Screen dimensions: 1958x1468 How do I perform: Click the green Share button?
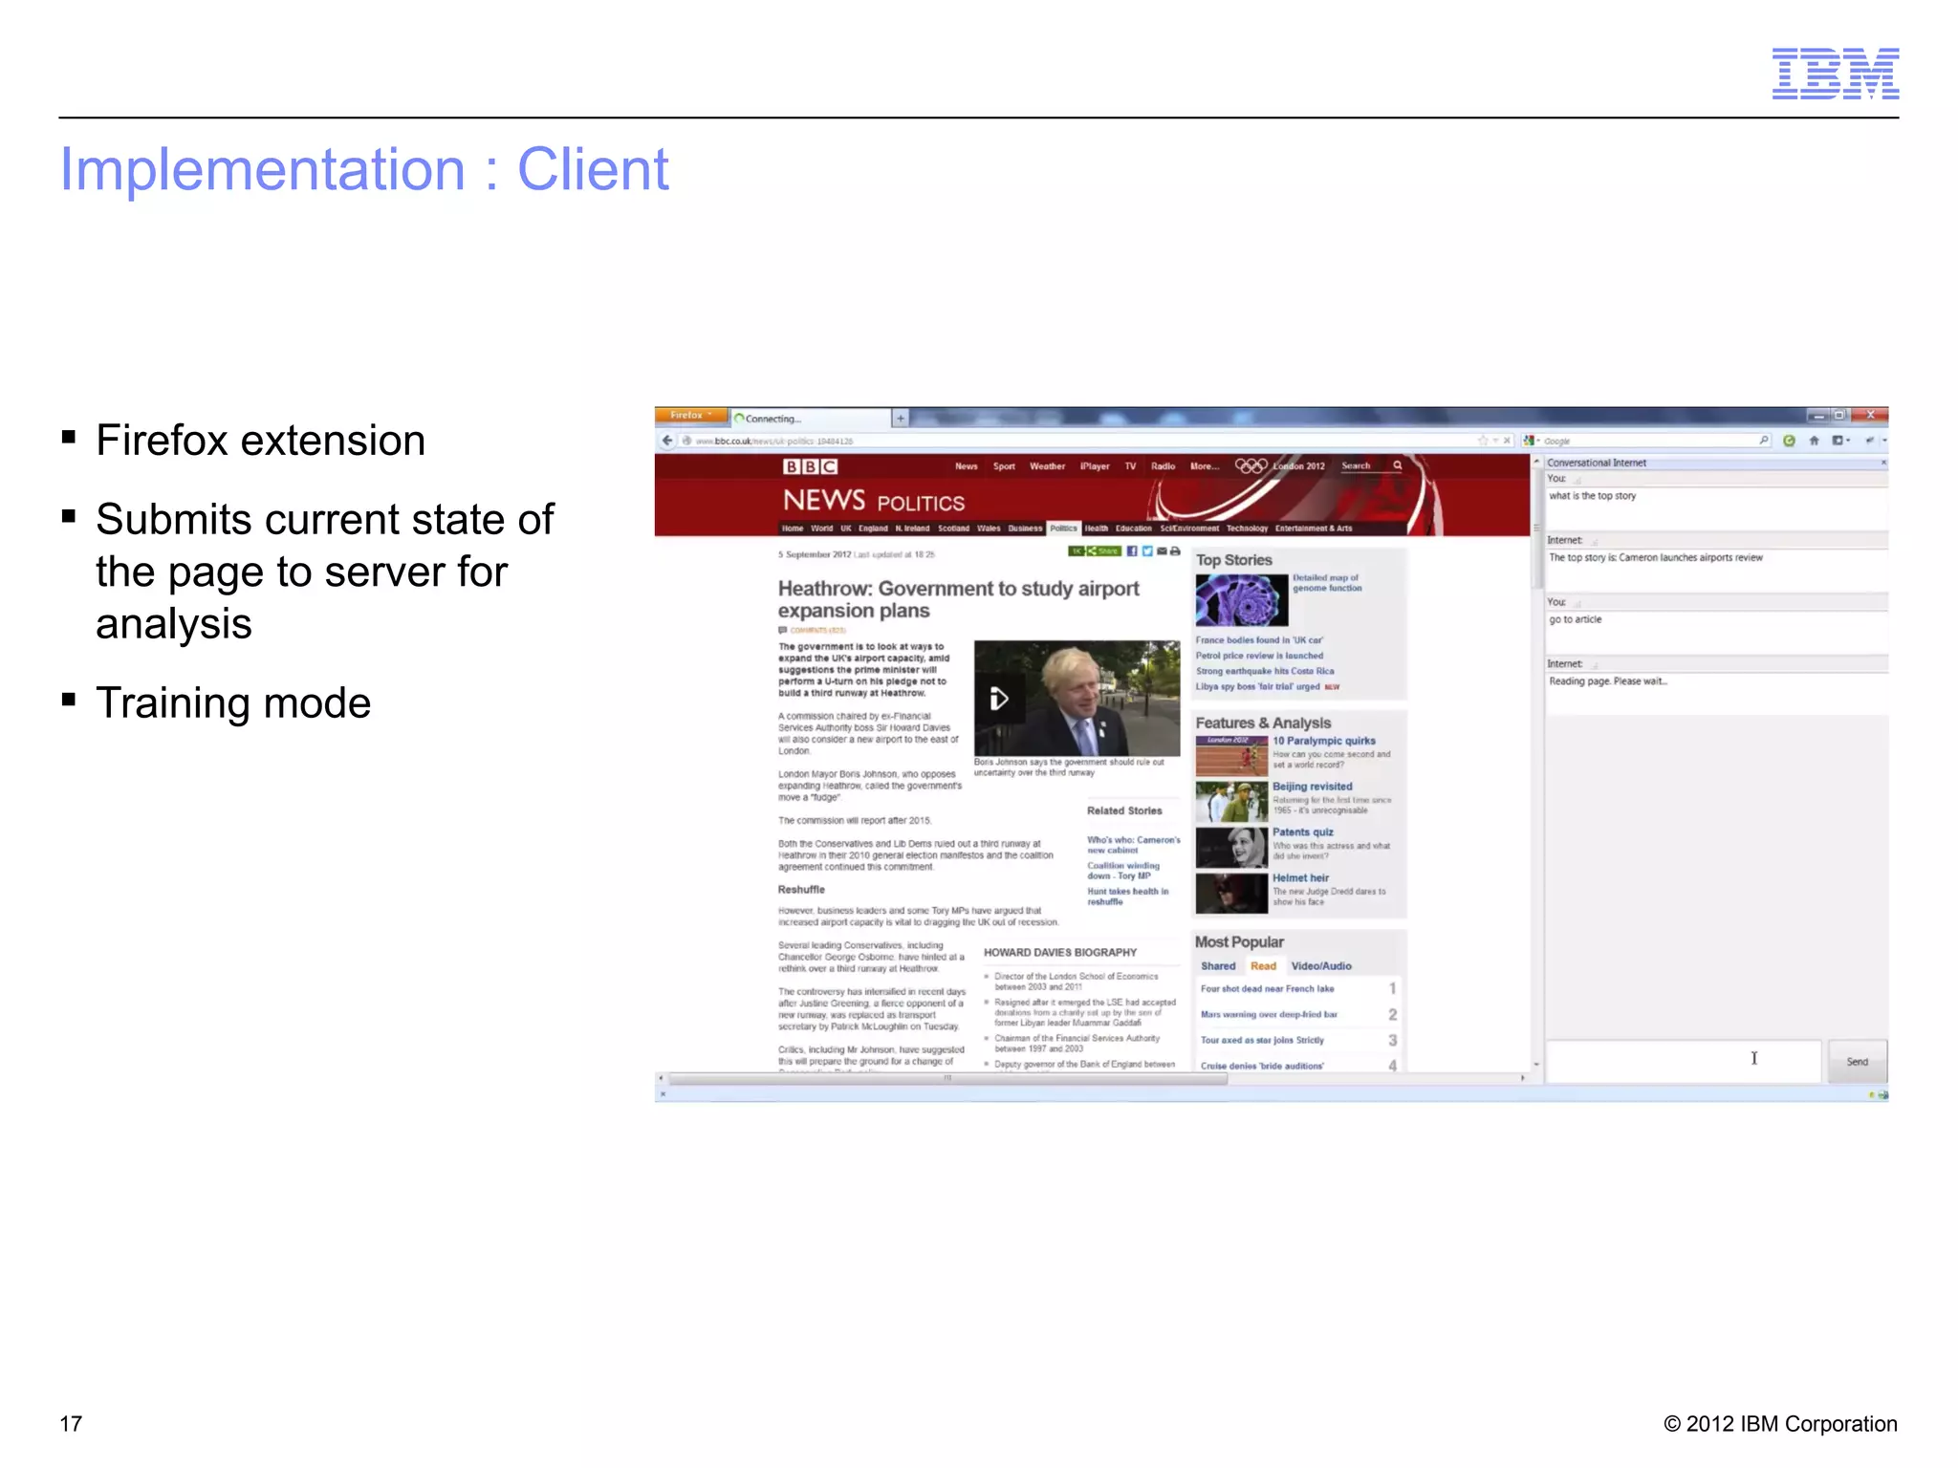coord(1103,551)
